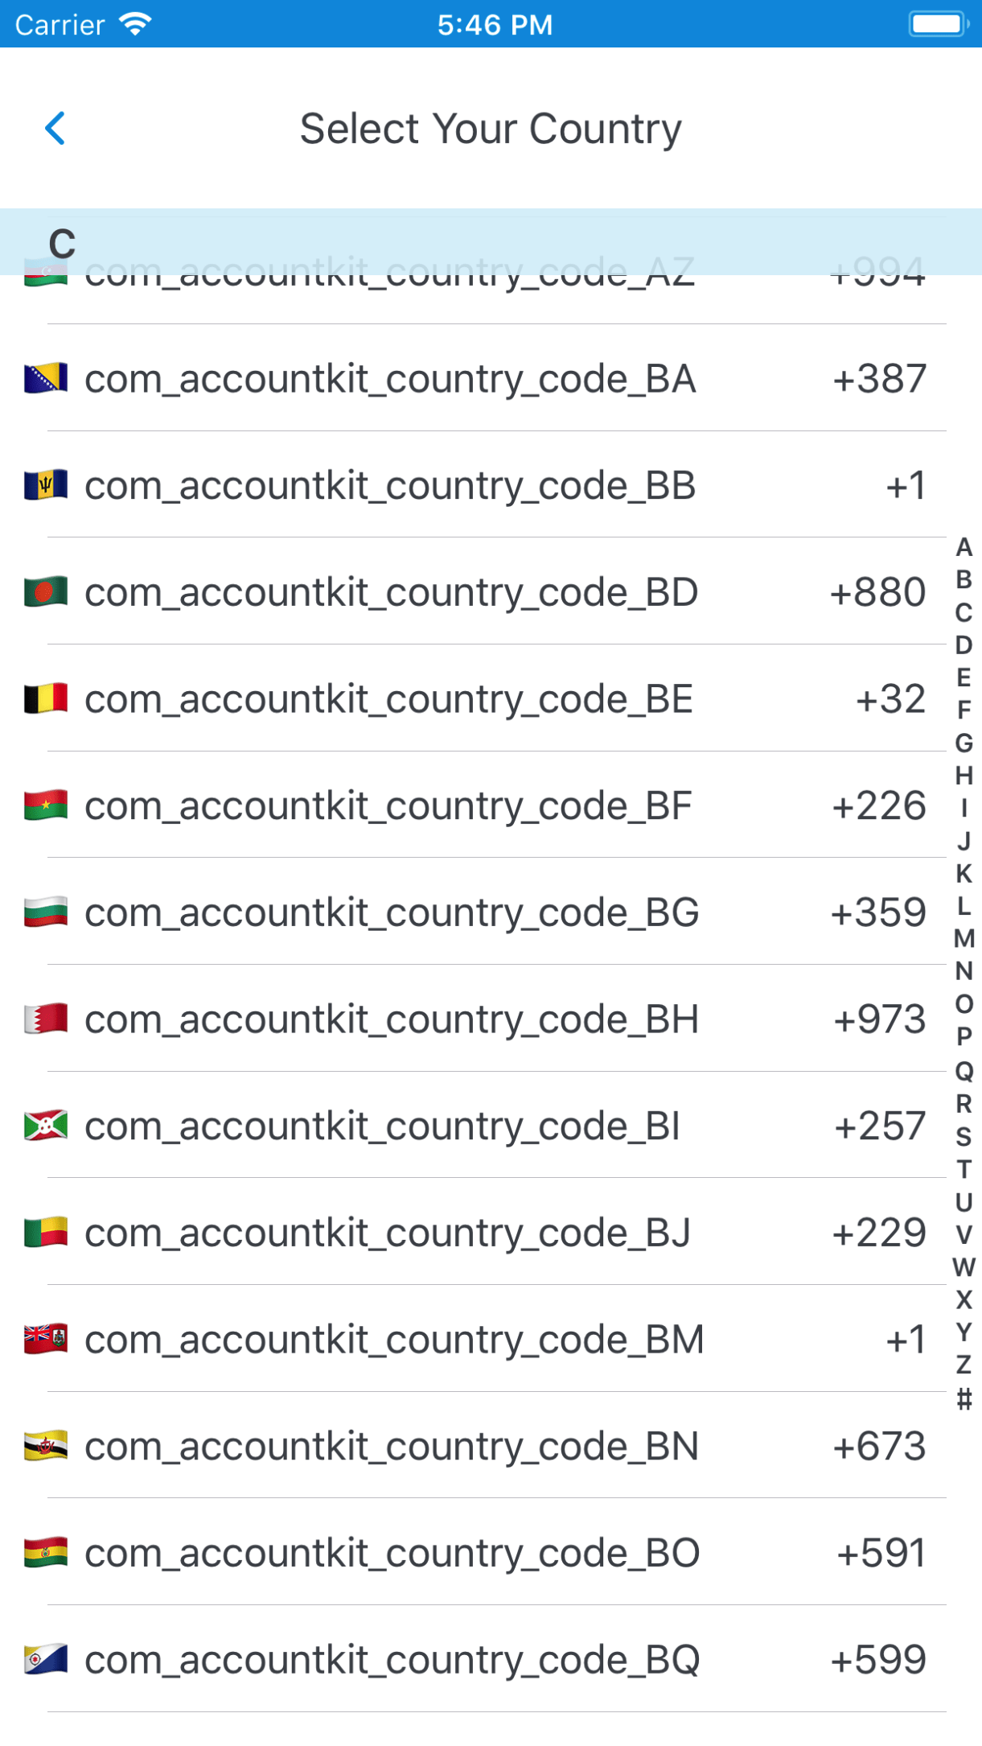Tap the Bosnia flag icon for BA
Viewport: 982px width, 1746px height.
(46, 379)
